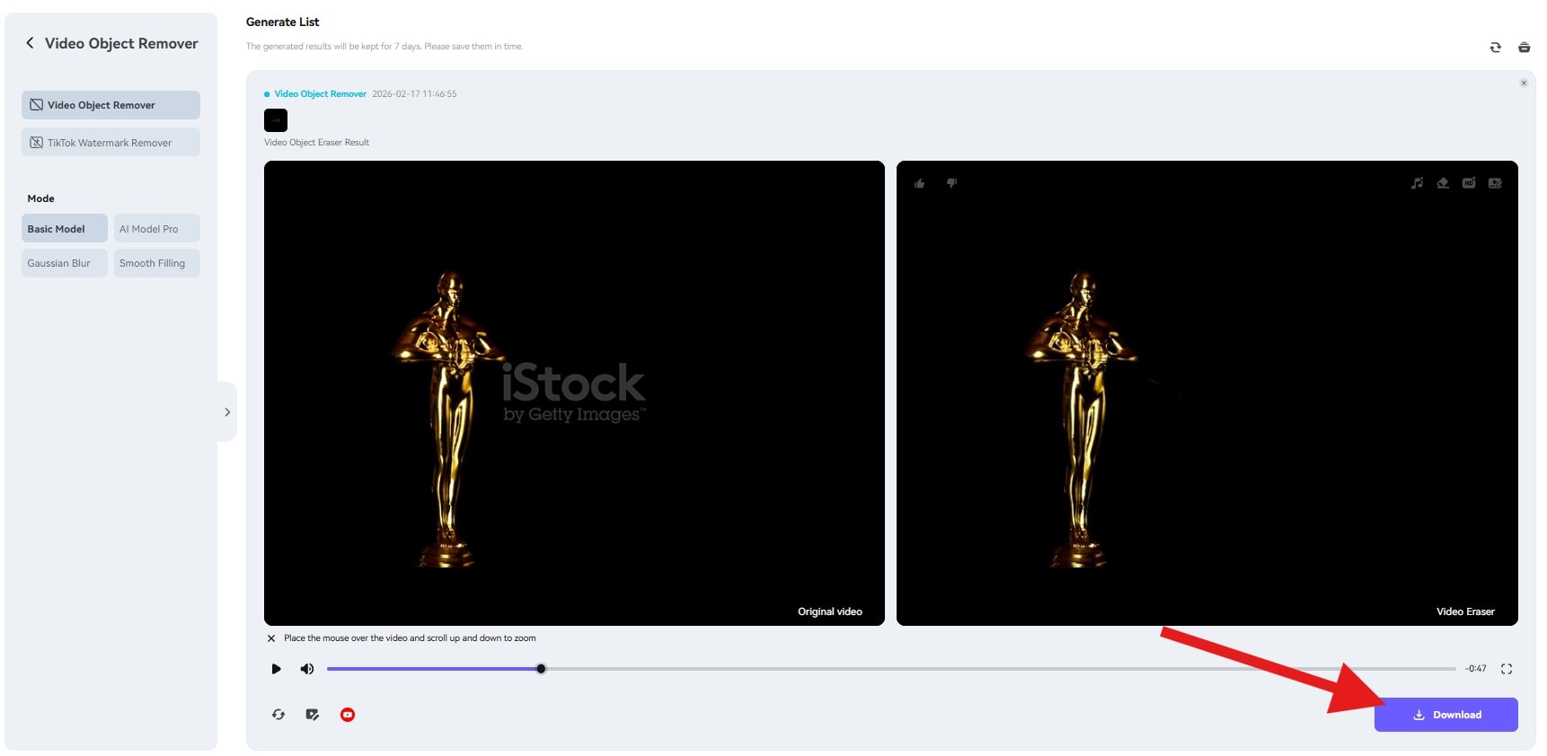Download the erased video
Viewport: 1547px width, 756px height.
click(1446, 715)
